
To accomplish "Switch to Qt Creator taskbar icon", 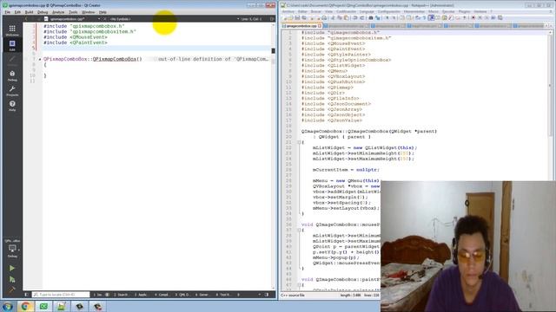I will [43, 306].
